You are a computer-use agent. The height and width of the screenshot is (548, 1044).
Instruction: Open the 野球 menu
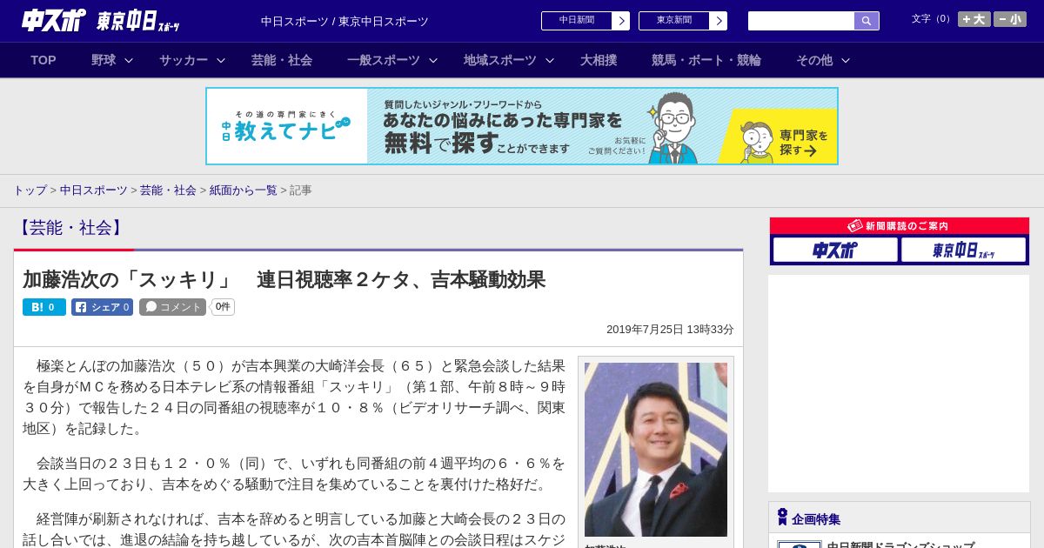[x=104, y=60]
